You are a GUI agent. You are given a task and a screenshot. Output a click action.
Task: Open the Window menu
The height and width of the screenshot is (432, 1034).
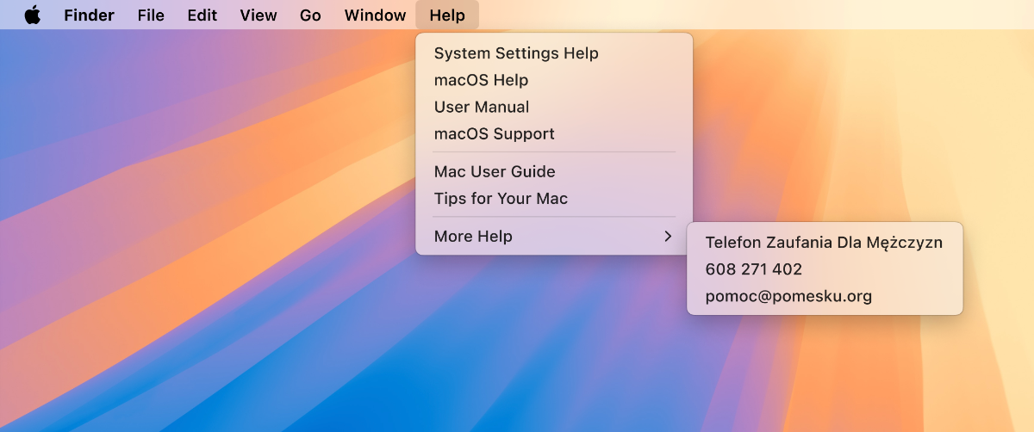point(375,15)
